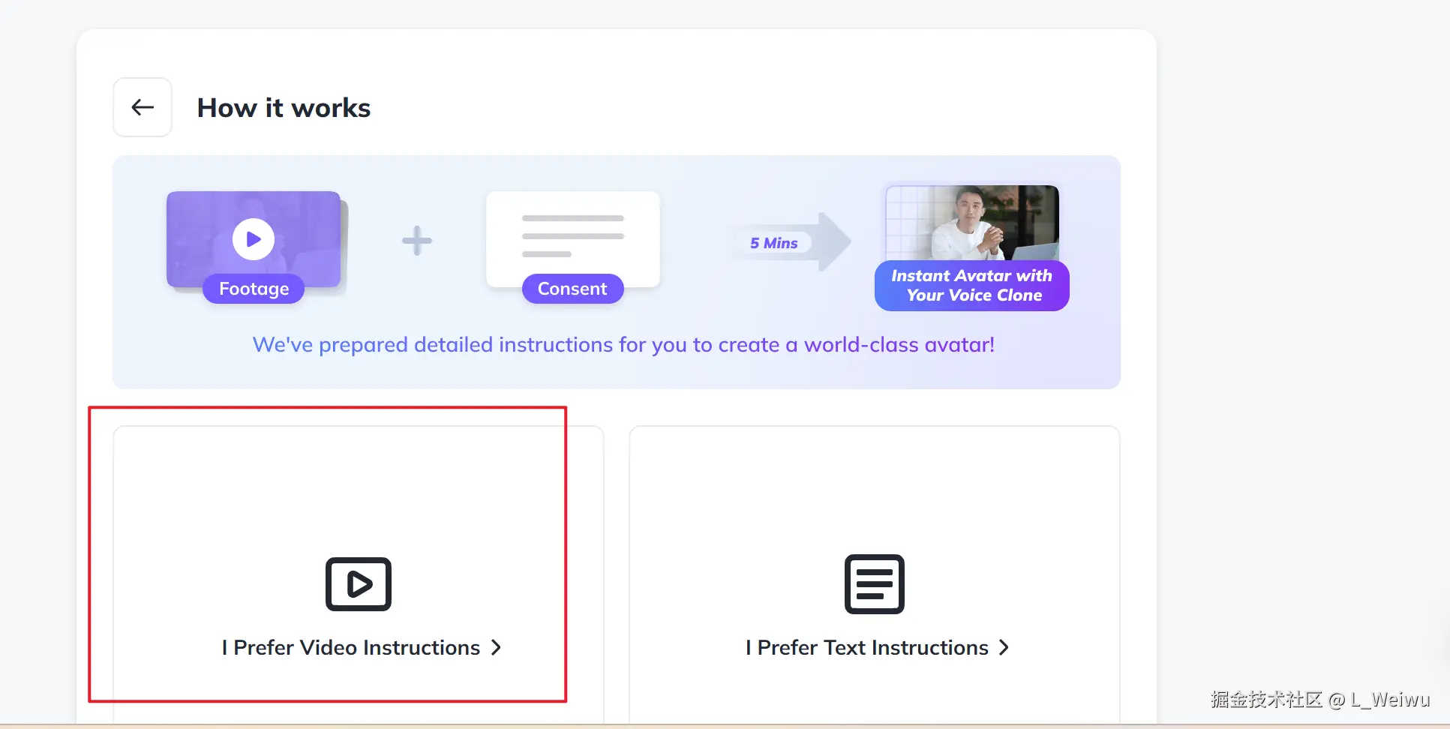1450x729 pixels.
Task: Click the "We've prepared detailed instructions" text
Action: (623, 345)
